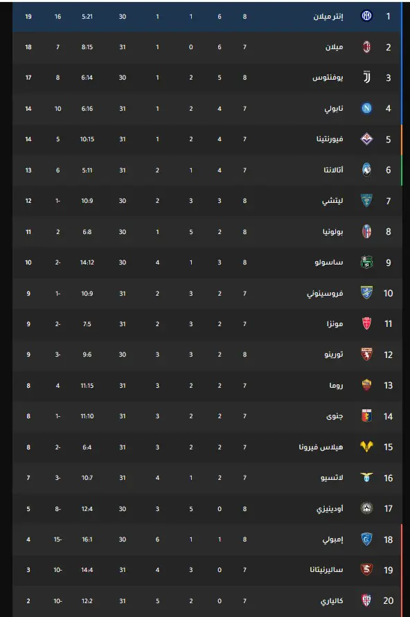
Task: Click the AC Milan club crest
Action: 367,47
